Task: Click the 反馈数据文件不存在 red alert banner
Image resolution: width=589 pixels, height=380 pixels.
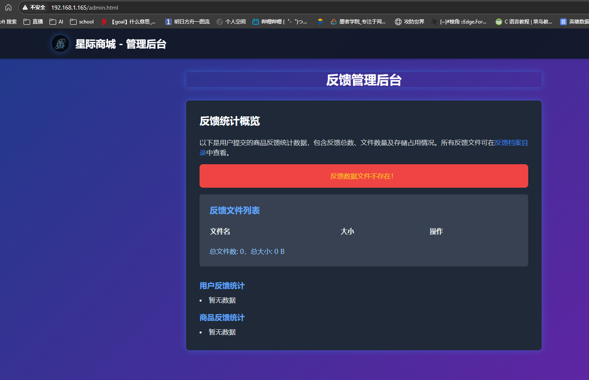Action: [x=363, y=176]
